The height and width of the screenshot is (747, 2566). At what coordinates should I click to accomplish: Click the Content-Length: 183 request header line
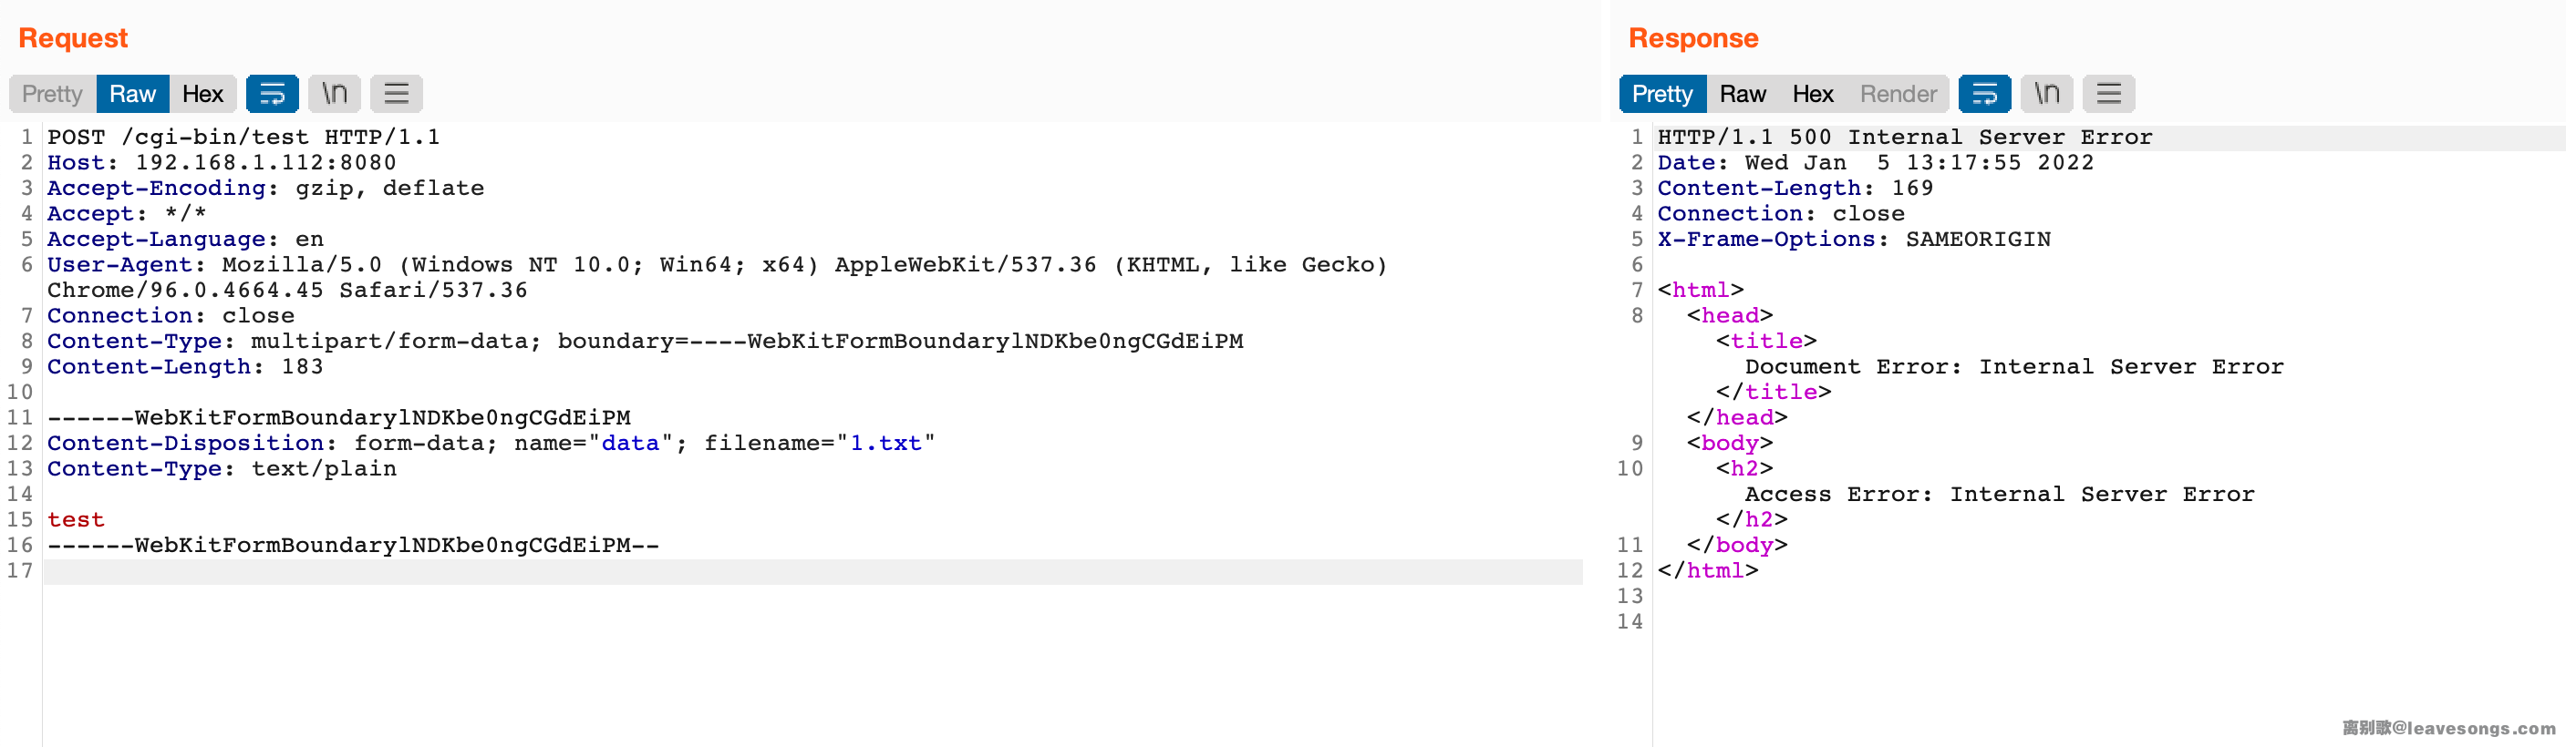[185, 367]
